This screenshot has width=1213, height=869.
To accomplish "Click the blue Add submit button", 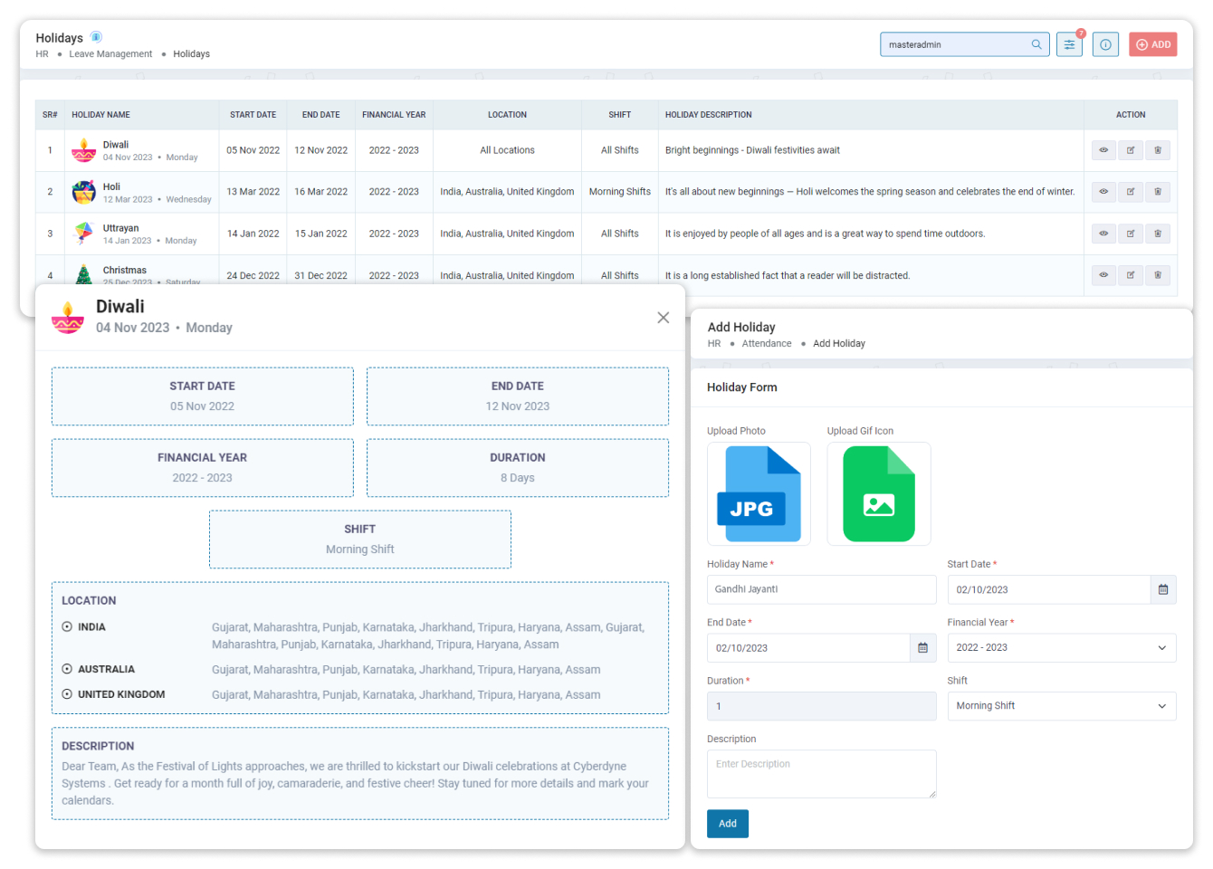I will coord(727,824).
